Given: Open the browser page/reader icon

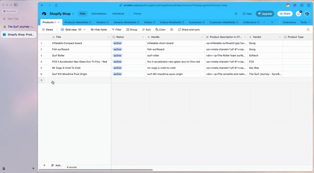Looking at the screenshot, I should coord(301,5).
